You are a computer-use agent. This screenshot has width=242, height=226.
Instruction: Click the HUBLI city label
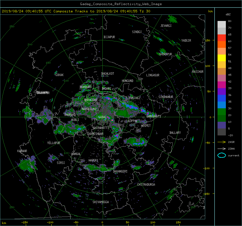75,120
